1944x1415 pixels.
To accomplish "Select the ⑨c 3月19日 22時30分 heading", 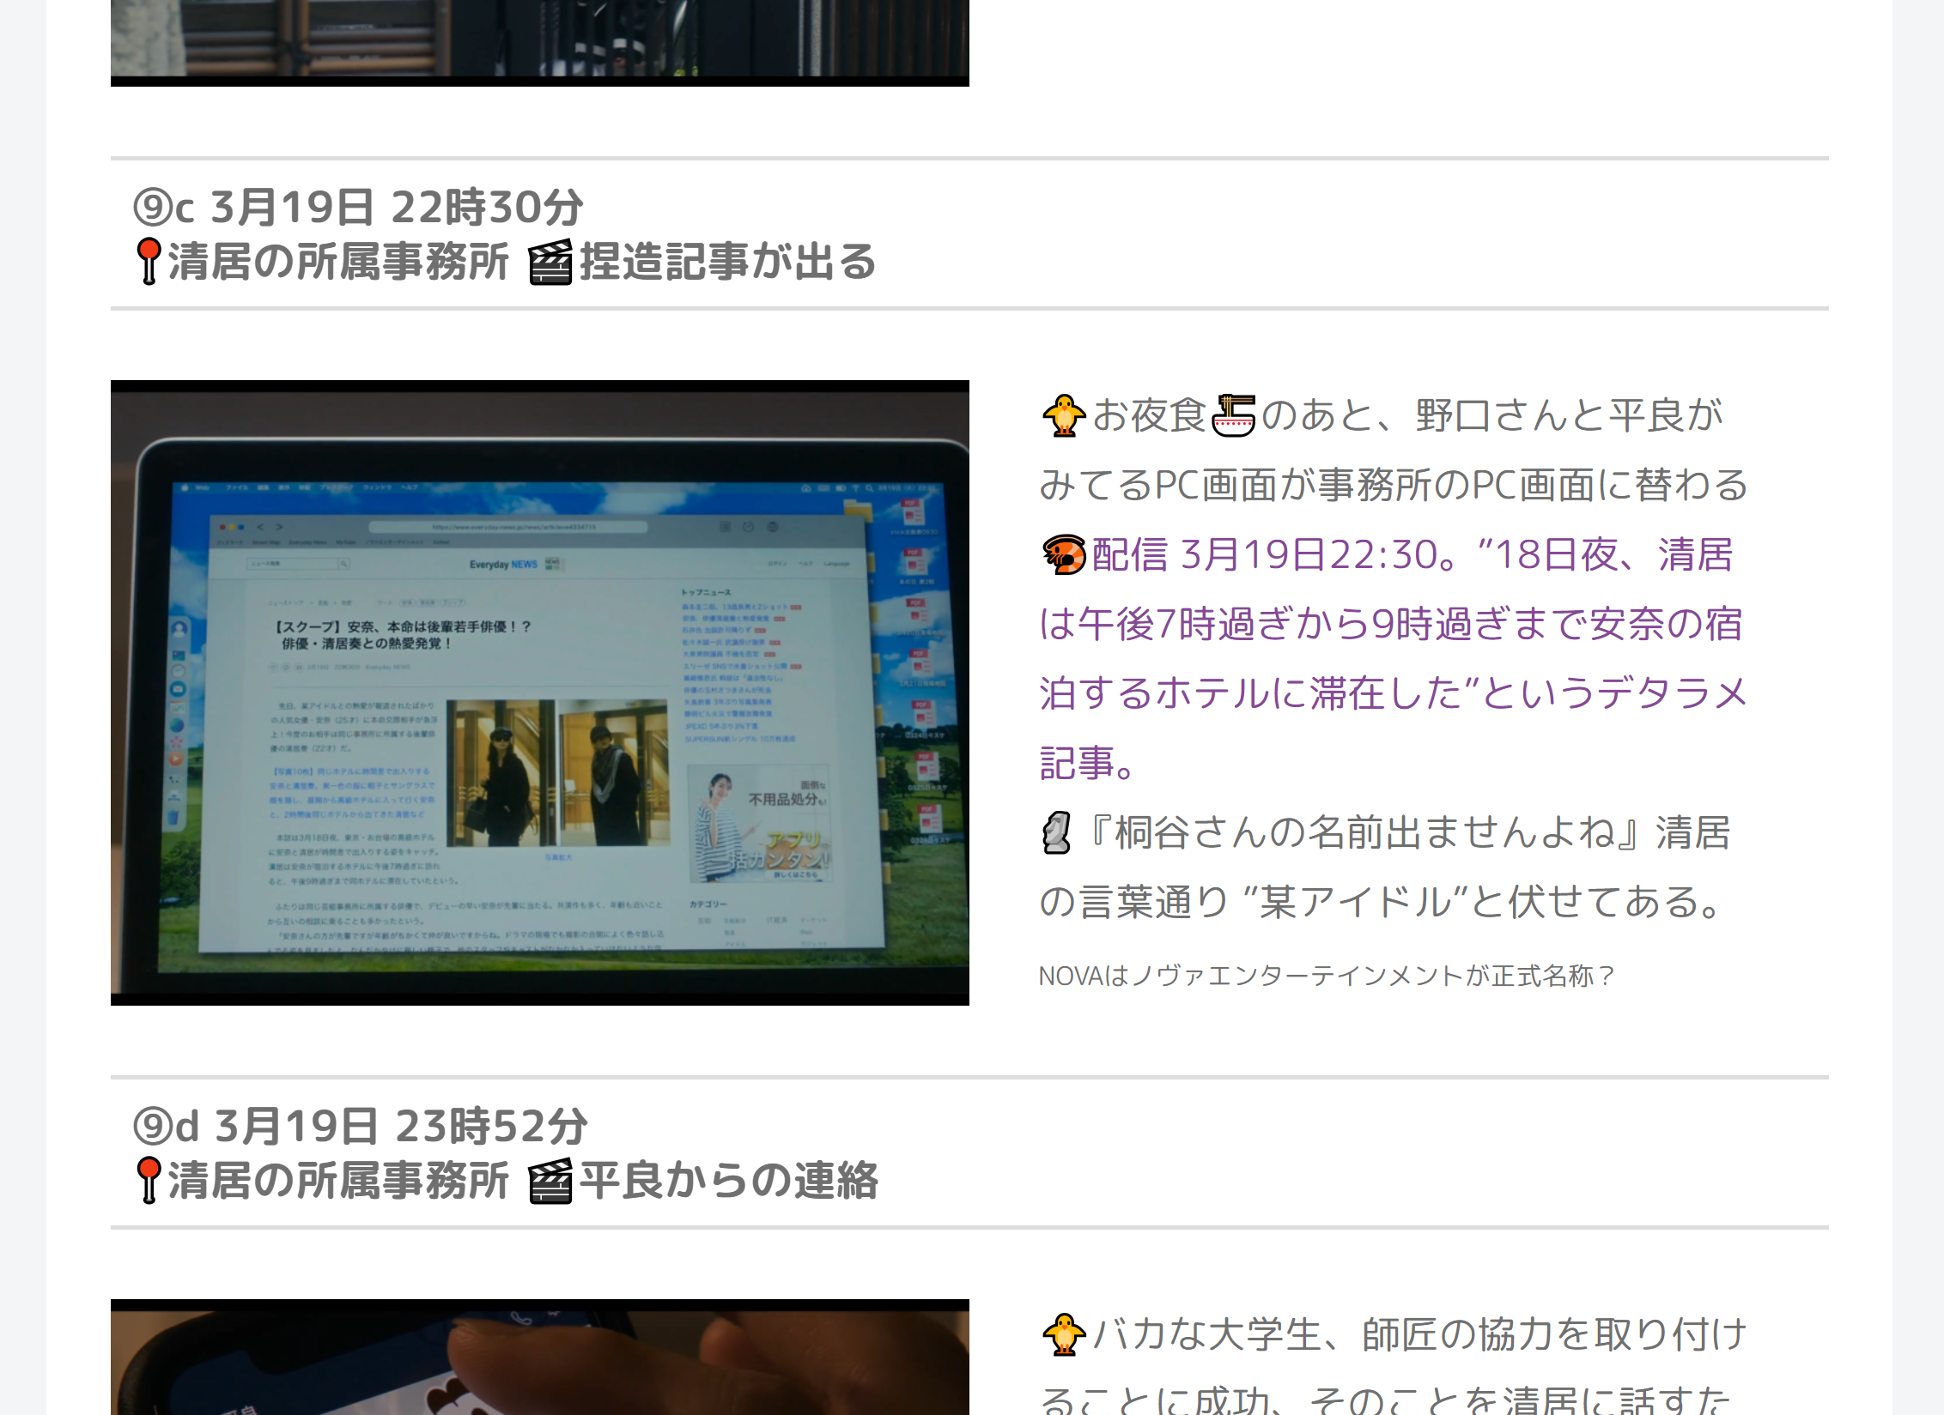I will [x=359, y=207].
